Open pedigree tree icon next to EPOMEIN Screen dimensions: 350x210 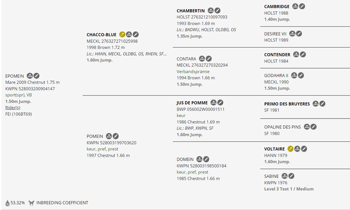30,76
